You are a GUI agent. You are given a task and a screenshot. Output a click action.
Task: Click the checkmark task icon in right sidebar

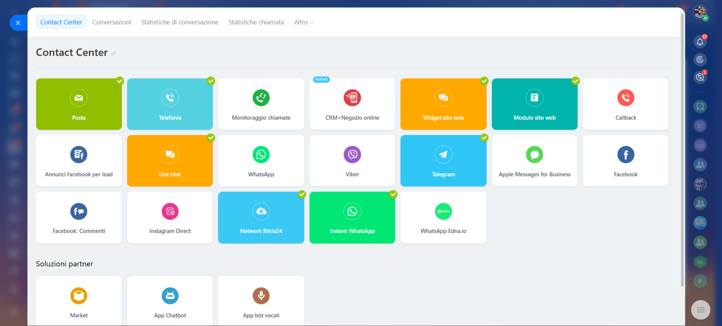700,106
